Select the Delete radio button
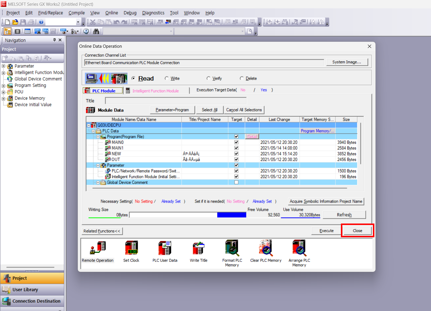This screenshot has width=431, height=311. tap(242, 78)
